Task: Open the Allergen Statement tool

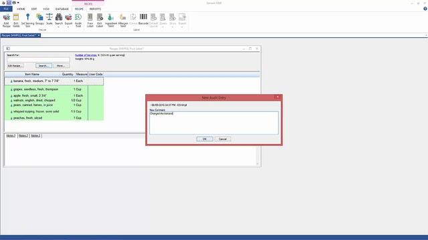Action: [x=123, y=21]
